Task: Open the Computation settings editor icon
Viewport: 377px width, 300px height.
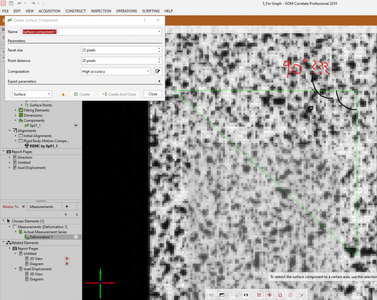Action: click(x=158, y=71)
